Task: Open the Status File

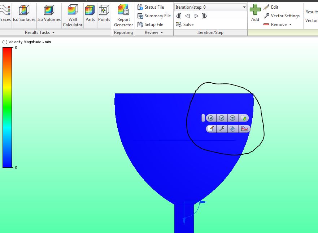Action: (x=151, y=7)
